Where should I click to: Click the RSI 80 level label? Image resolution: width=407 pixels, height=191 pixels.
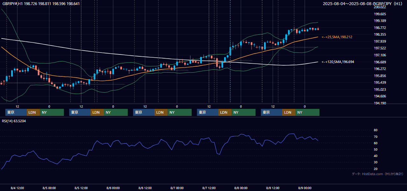[375, 130]
